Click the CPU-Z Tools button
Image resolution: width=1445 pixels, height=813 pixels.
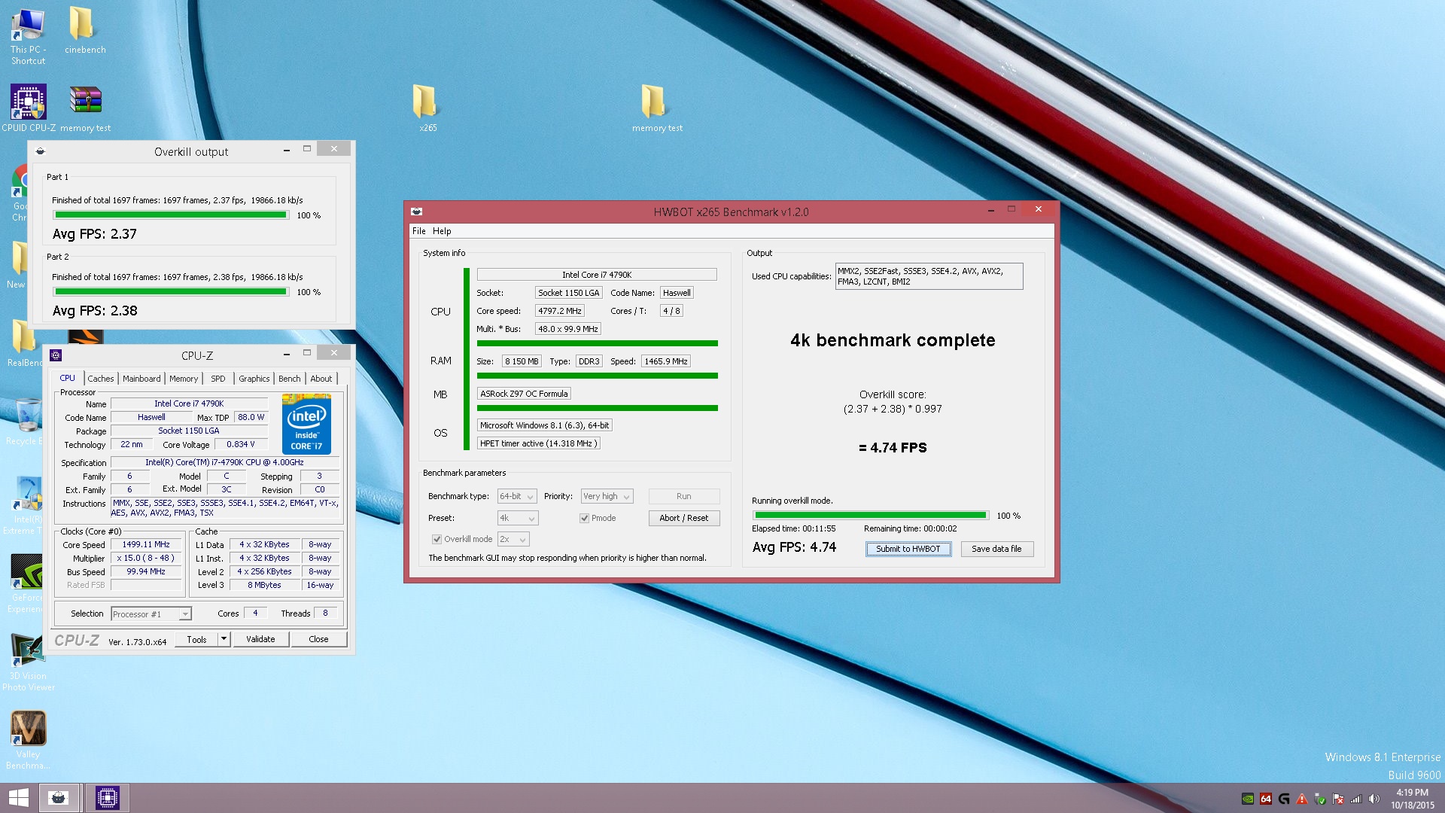196,639
